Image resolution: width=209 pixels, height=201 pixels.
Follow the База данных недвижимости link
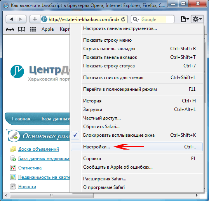click(x=44, y=159)
